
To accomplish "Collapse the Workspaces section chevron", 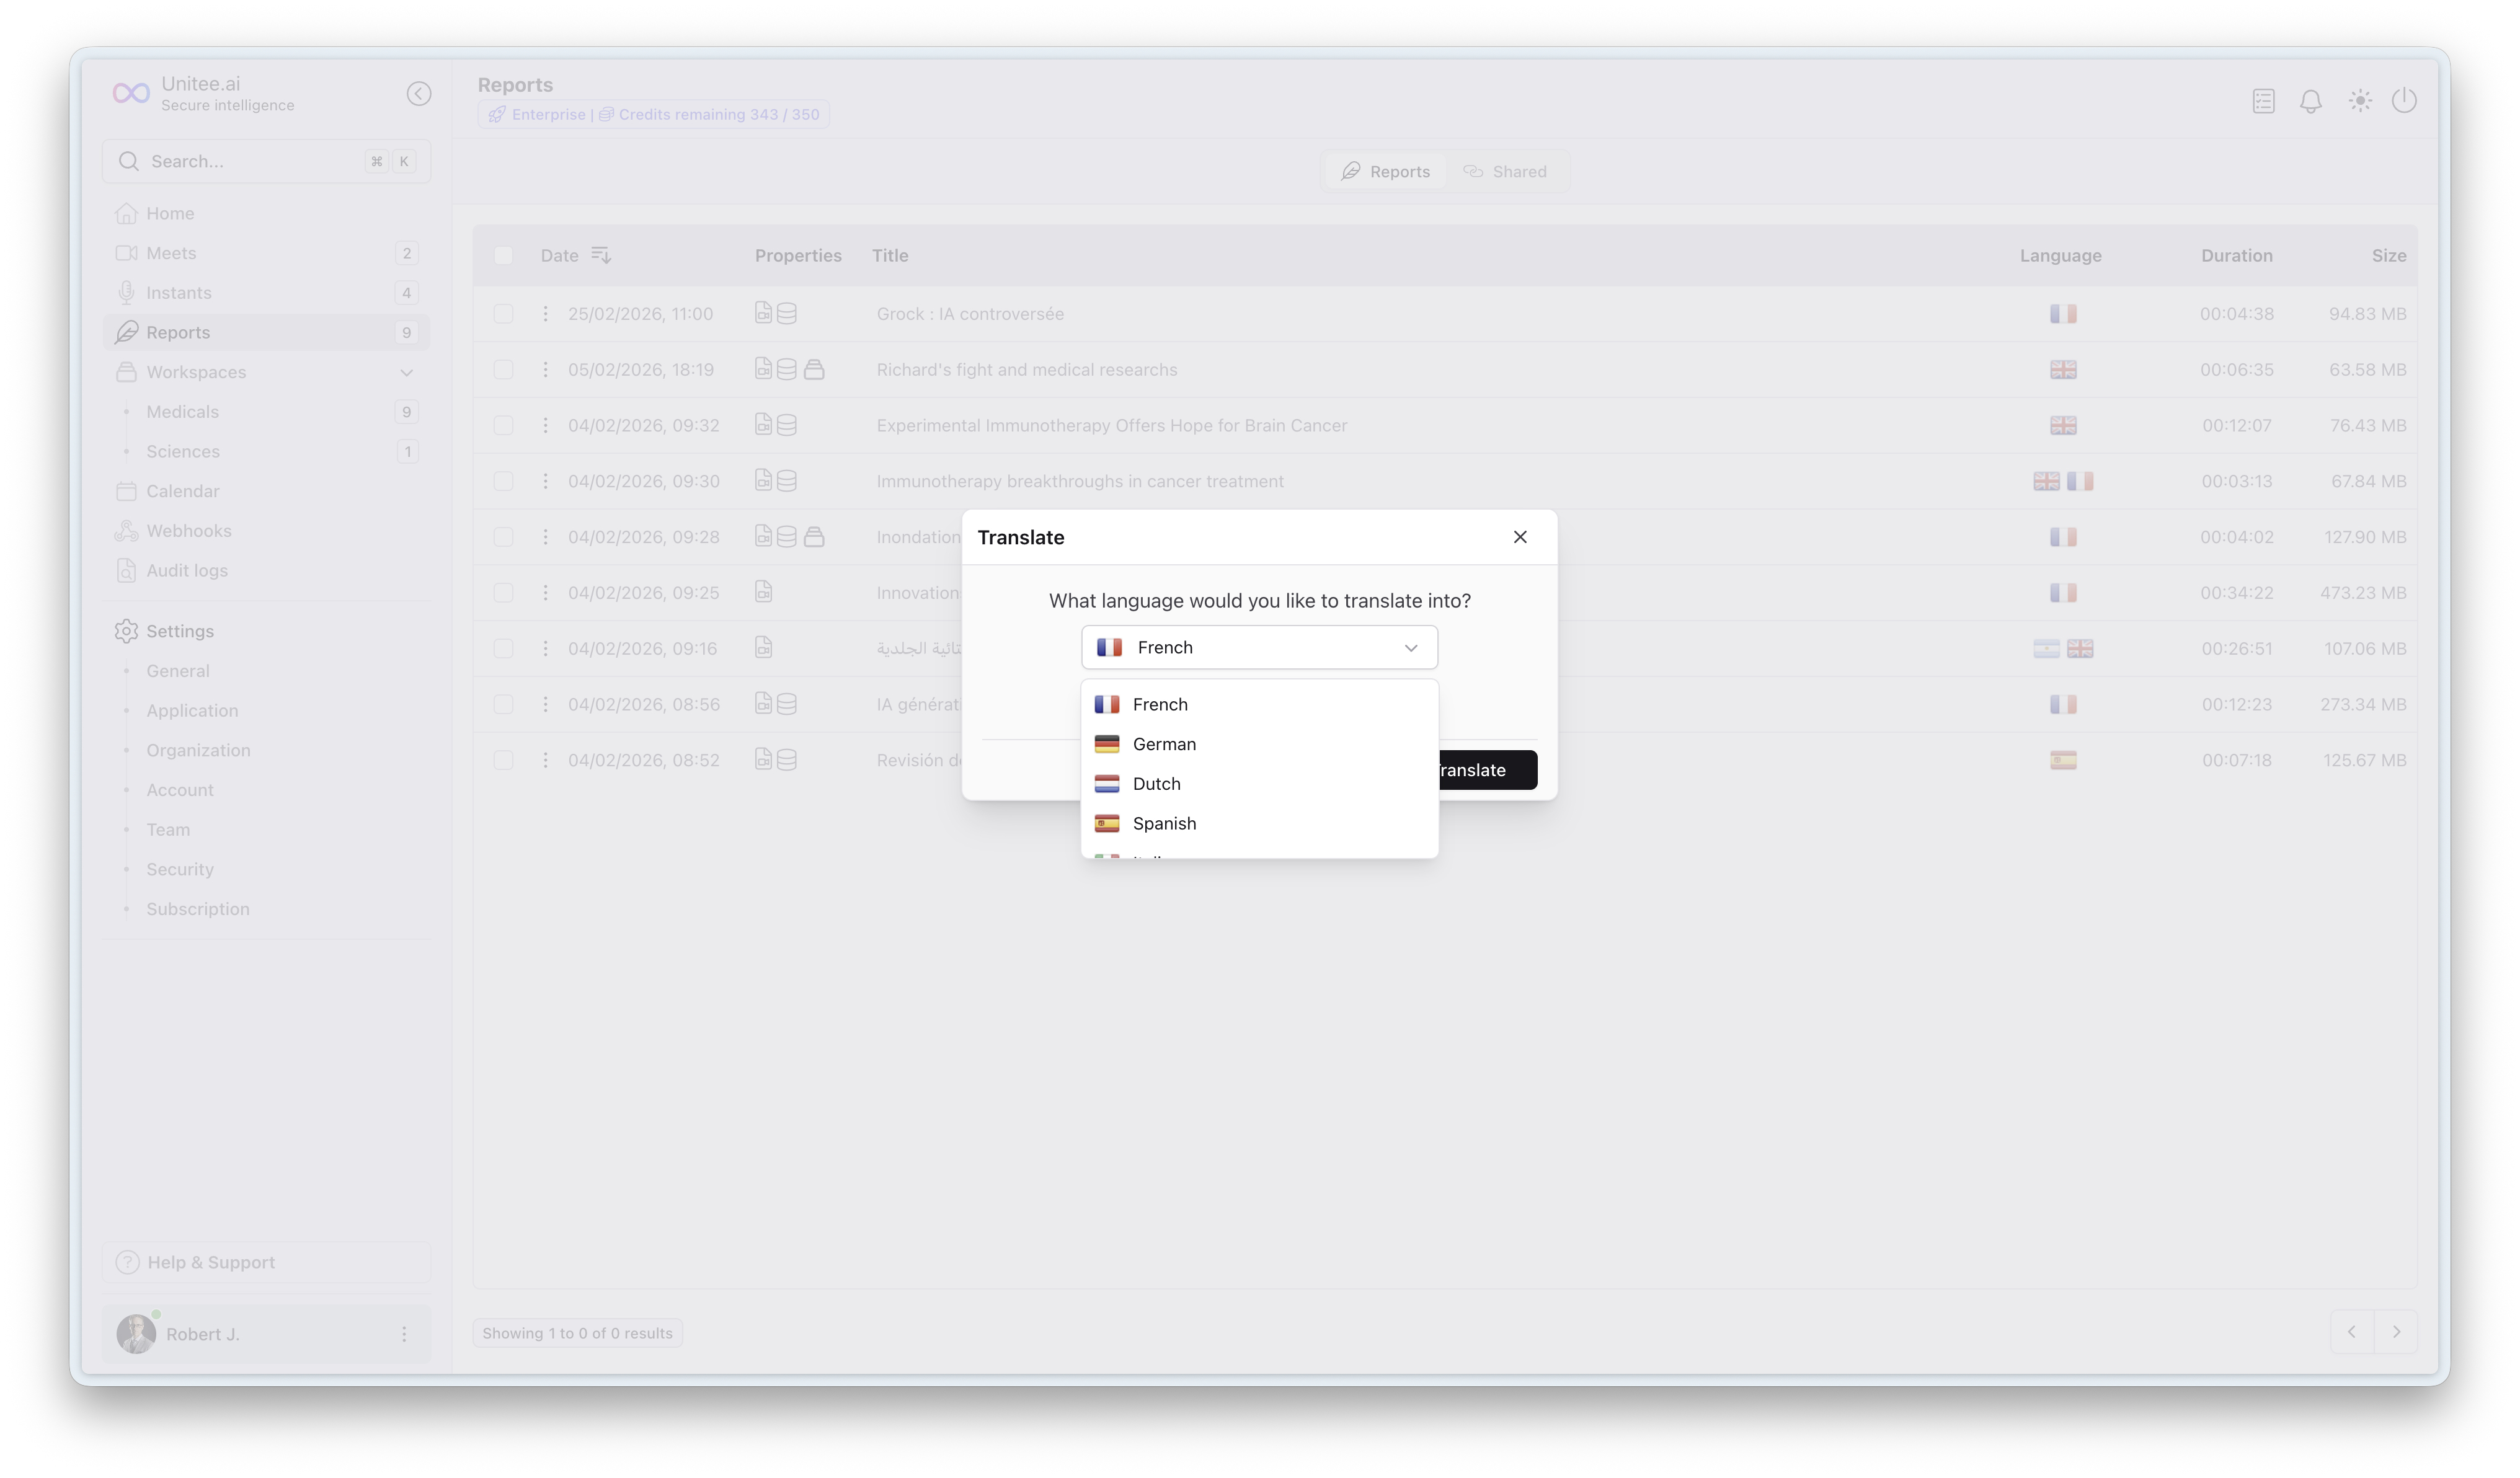I will click(407, 372).
